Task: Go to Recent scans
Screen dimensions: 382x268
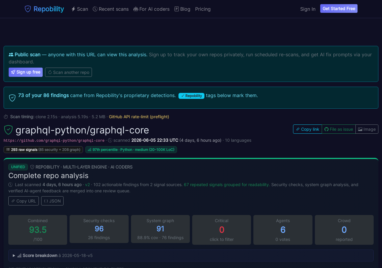Action: click(111, 9)
